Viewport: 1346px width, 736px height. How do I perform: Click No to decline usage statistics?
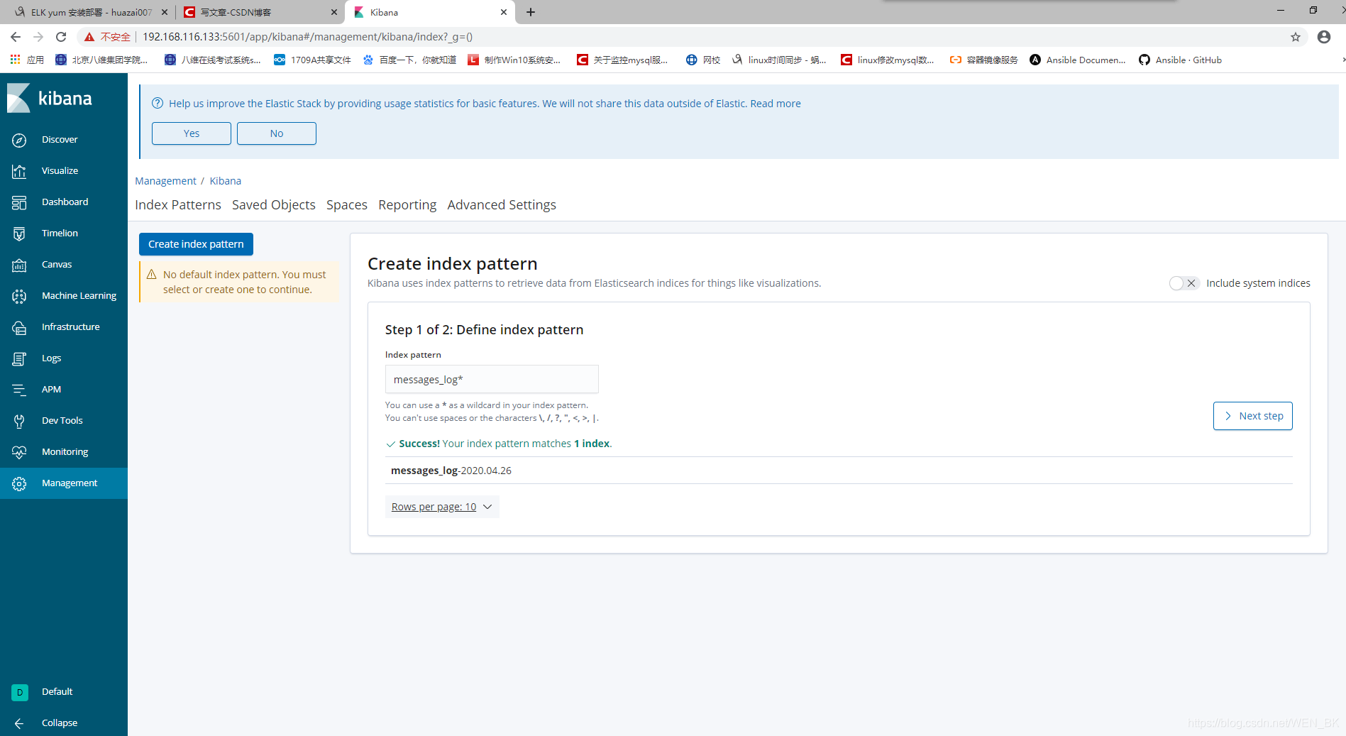277,133
